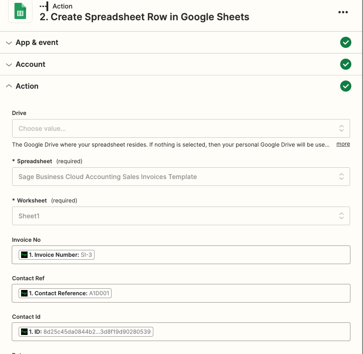The width and height of the screenshot is (363, 354).
Task: Click the 'Drive' field label
Action: click(x=19, y=113)
